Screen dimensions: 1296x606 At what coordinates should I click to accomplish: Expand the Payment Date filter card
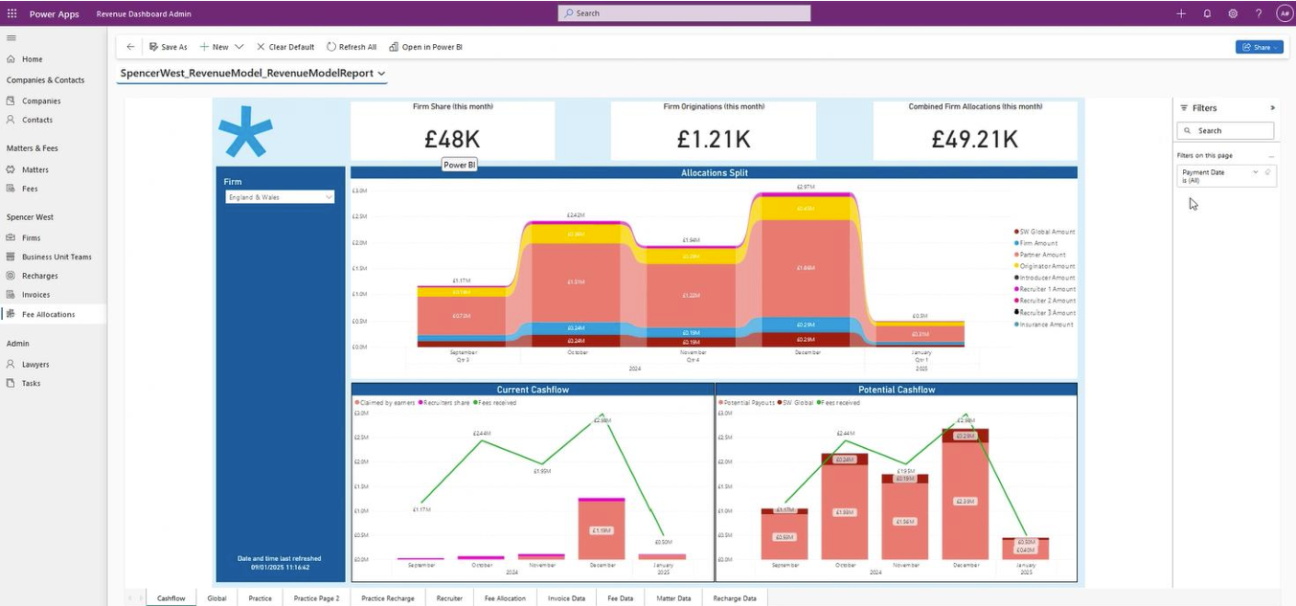(x=1255, y=172)
